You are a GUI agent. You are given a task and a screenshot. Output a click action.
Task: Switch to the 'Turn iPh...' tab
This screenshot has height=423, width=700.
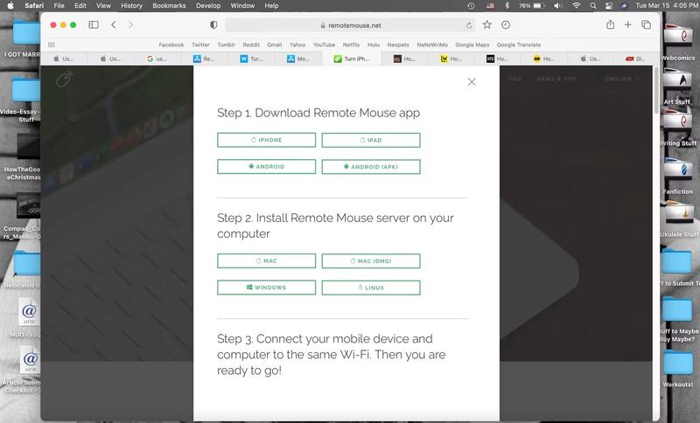352,59
